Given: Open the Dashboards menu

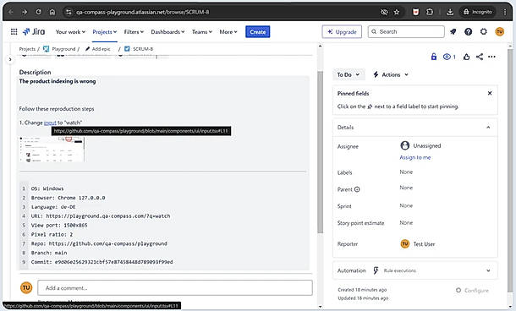Looking at the screenshot, I should [167, 32].
